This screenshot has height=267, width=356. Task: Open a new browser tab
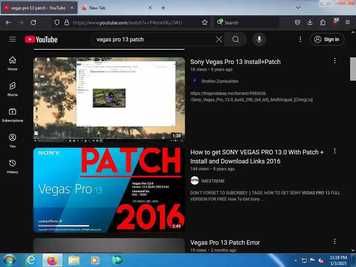pyautogui.click(x=163, y=8)
